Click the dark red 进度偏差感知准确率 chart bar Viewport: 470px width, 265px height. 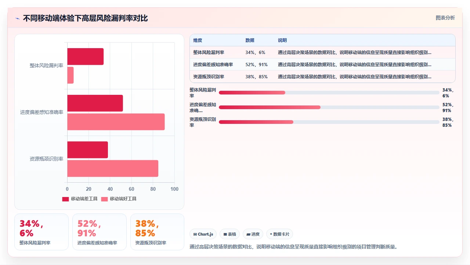[x=95, y=103]
